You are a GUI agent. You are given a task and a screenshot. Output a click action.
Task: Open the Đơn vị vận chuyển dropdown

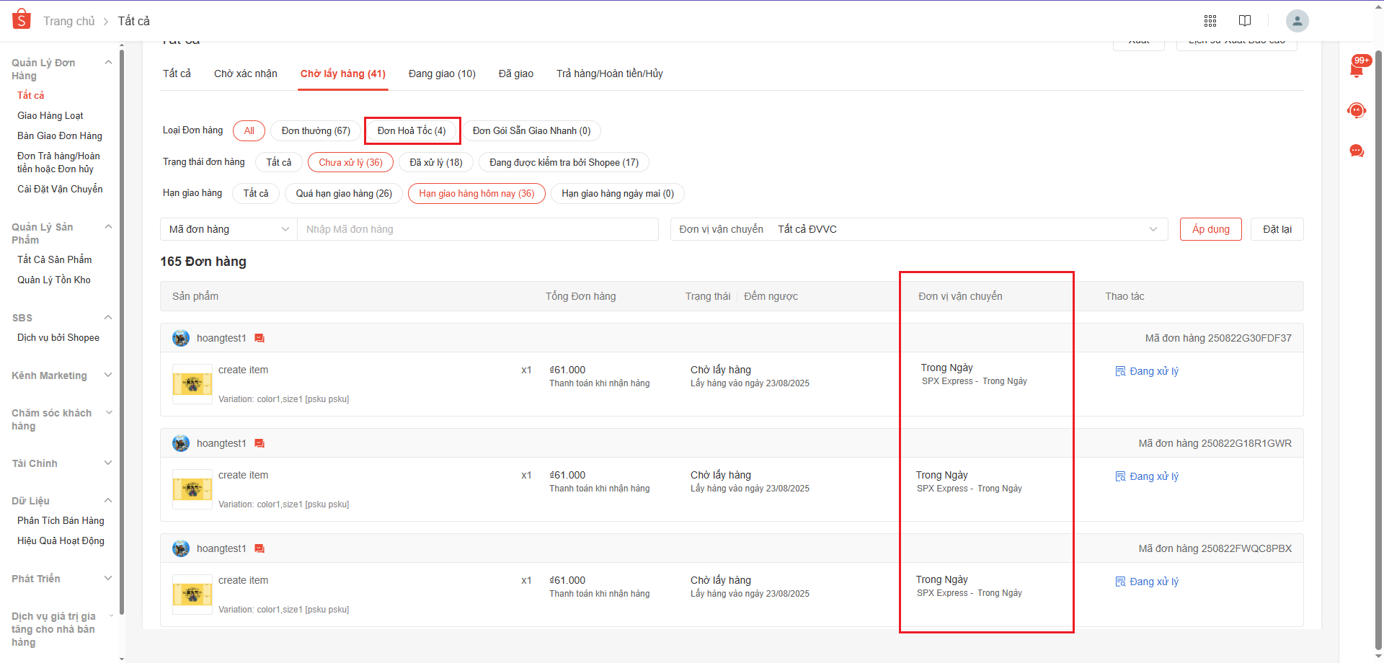pos(918,229)
